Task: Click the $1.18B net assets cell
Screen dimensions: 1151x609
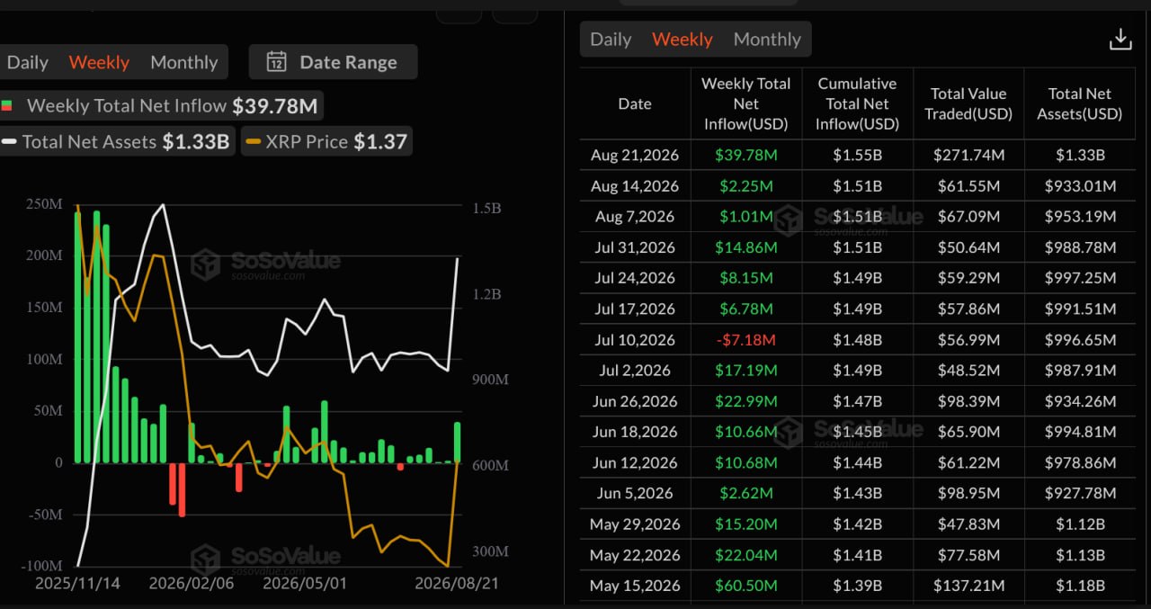Action: click(x=1080, y=586)
